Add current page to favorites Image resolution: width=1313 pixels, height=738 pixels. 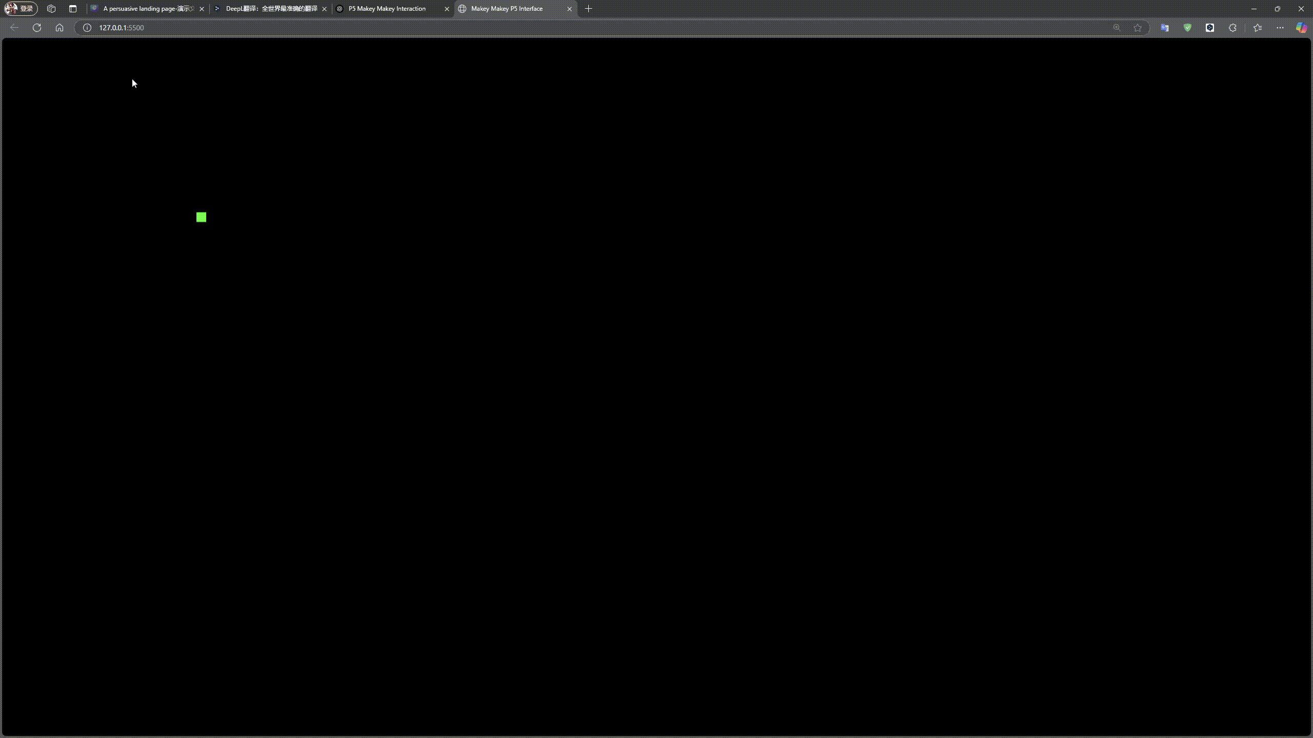1137,28
